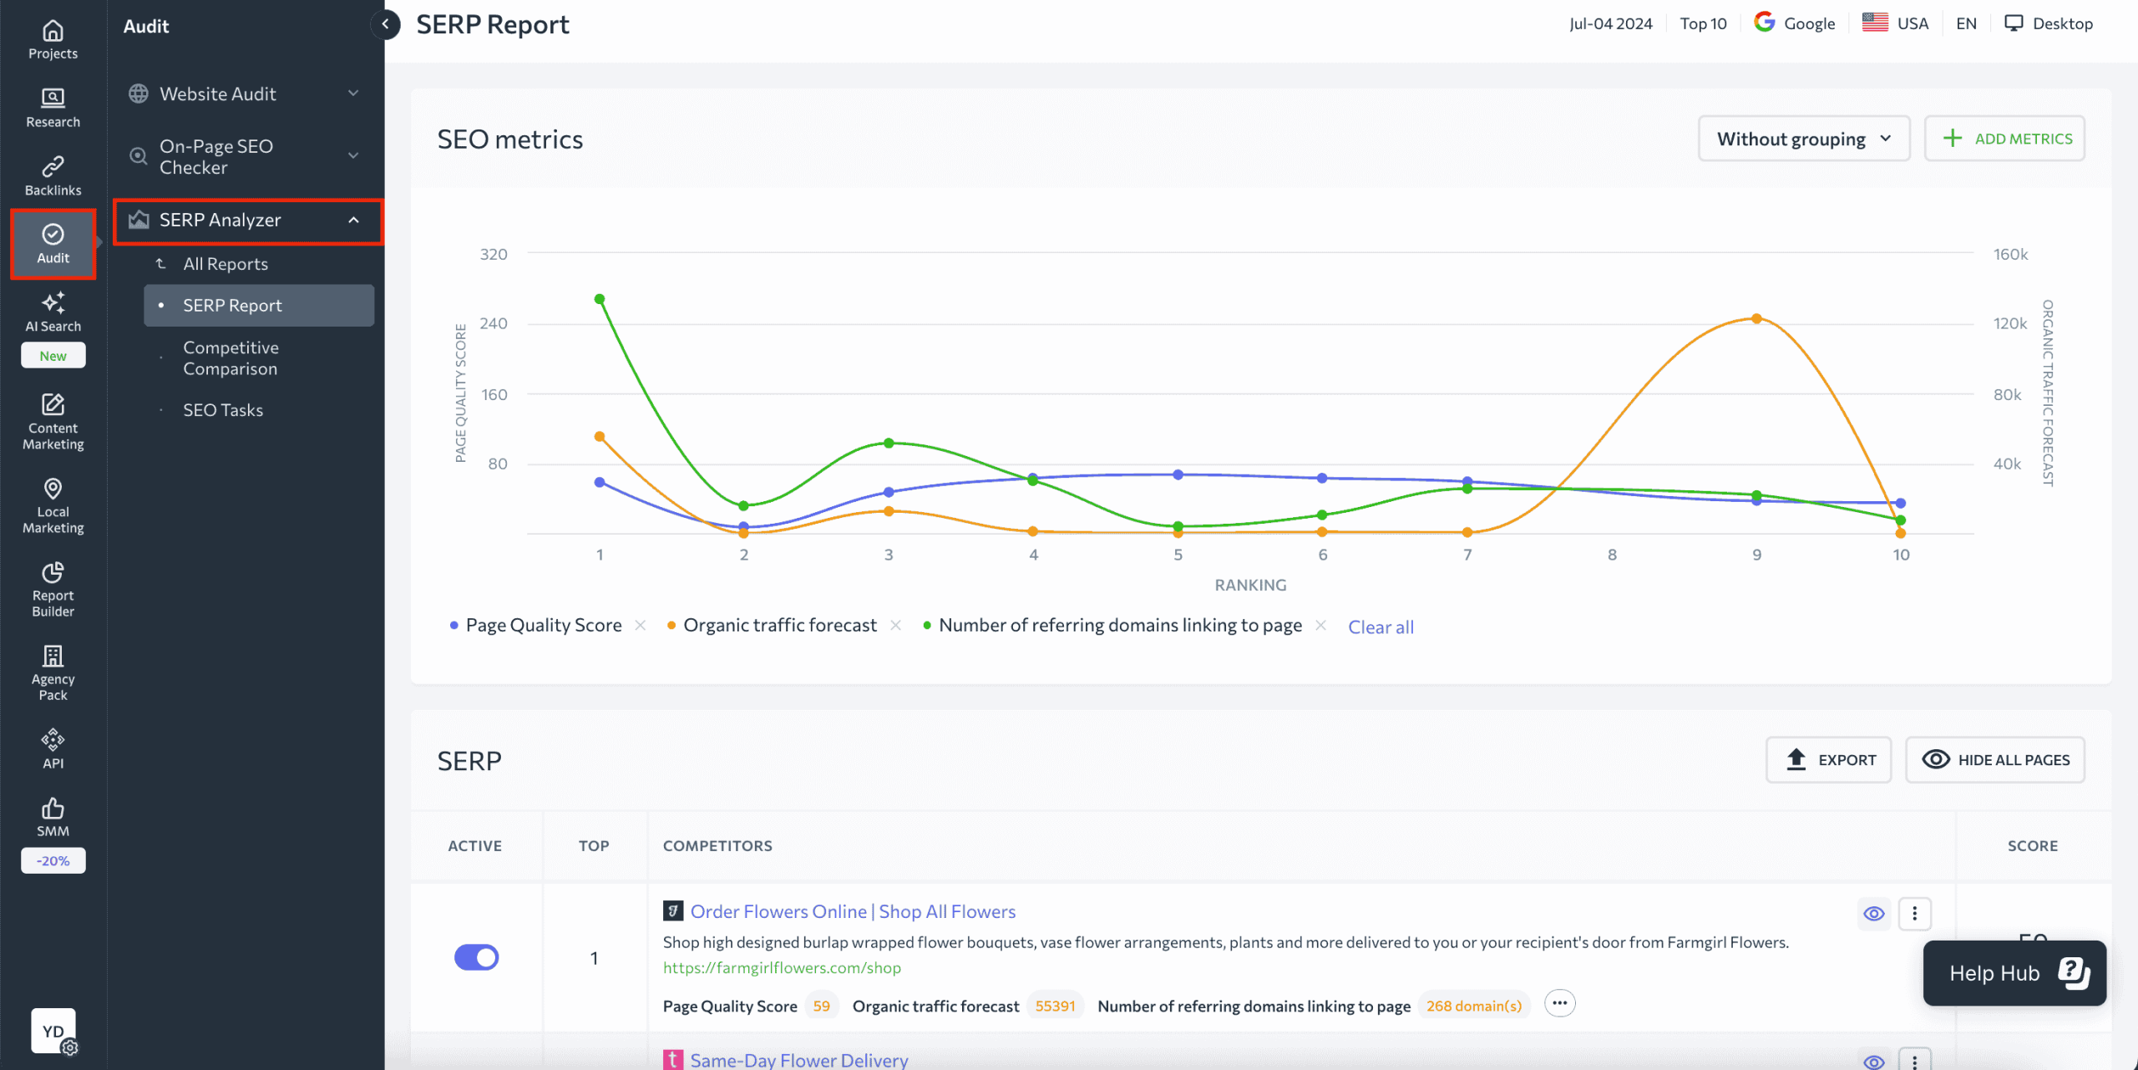Select the Research tool
Image resolution: width=2138 pixels, height=1070 pixels.
(52, 106)
